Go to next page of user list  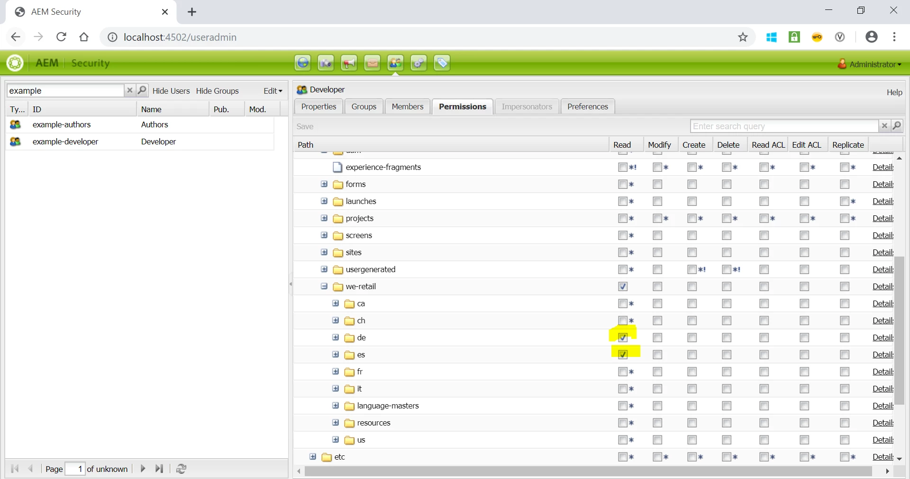(143, 469)
